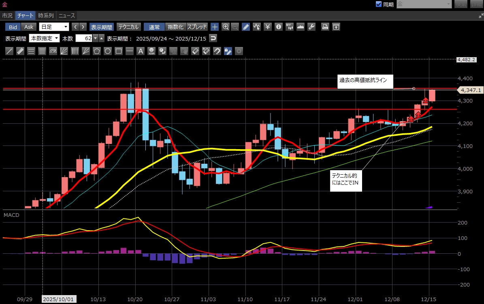Select the trend line drawing tool

click(9, 51)
